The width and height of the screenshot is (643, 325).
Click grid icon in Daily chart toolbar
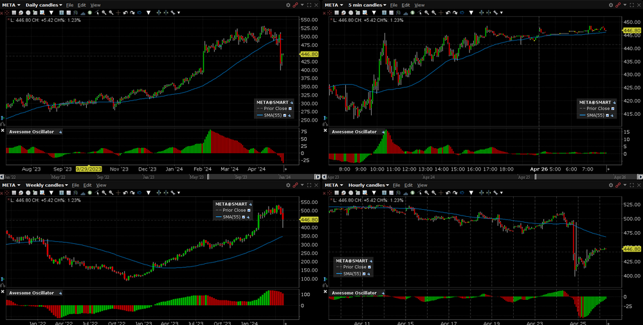pos(14,13)
